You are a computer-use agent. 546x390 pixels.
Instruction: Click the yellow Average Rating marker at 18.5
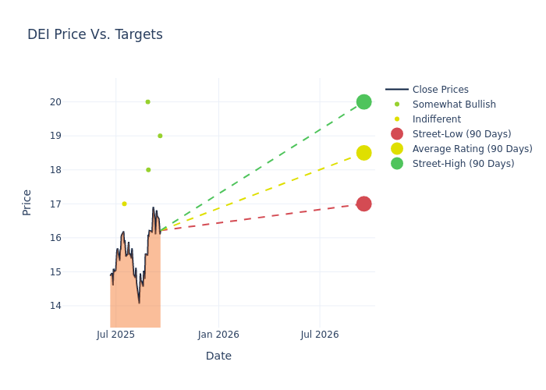[x=363, y=153]
